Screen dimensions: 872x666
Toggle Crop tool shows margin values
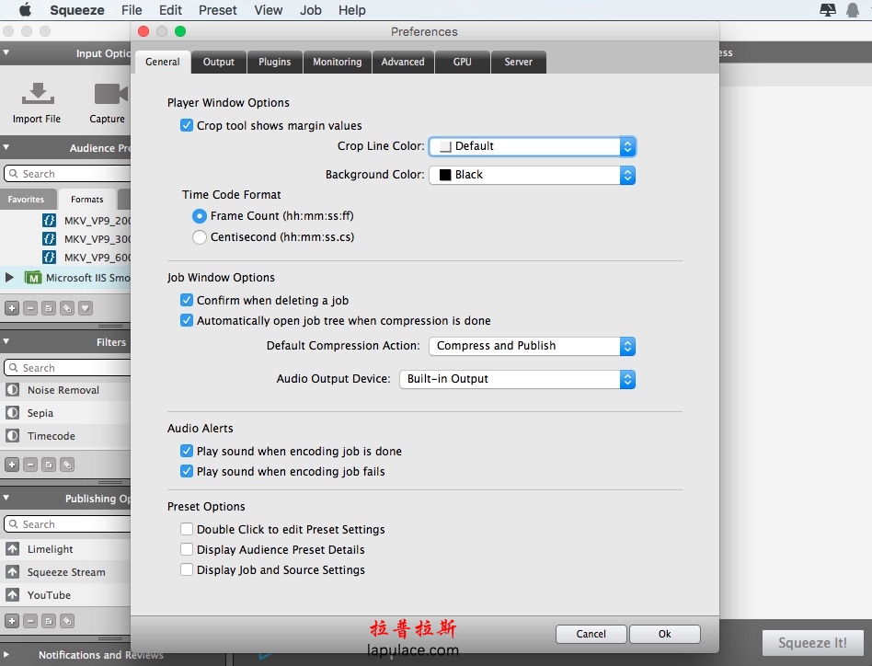(187, 125)
